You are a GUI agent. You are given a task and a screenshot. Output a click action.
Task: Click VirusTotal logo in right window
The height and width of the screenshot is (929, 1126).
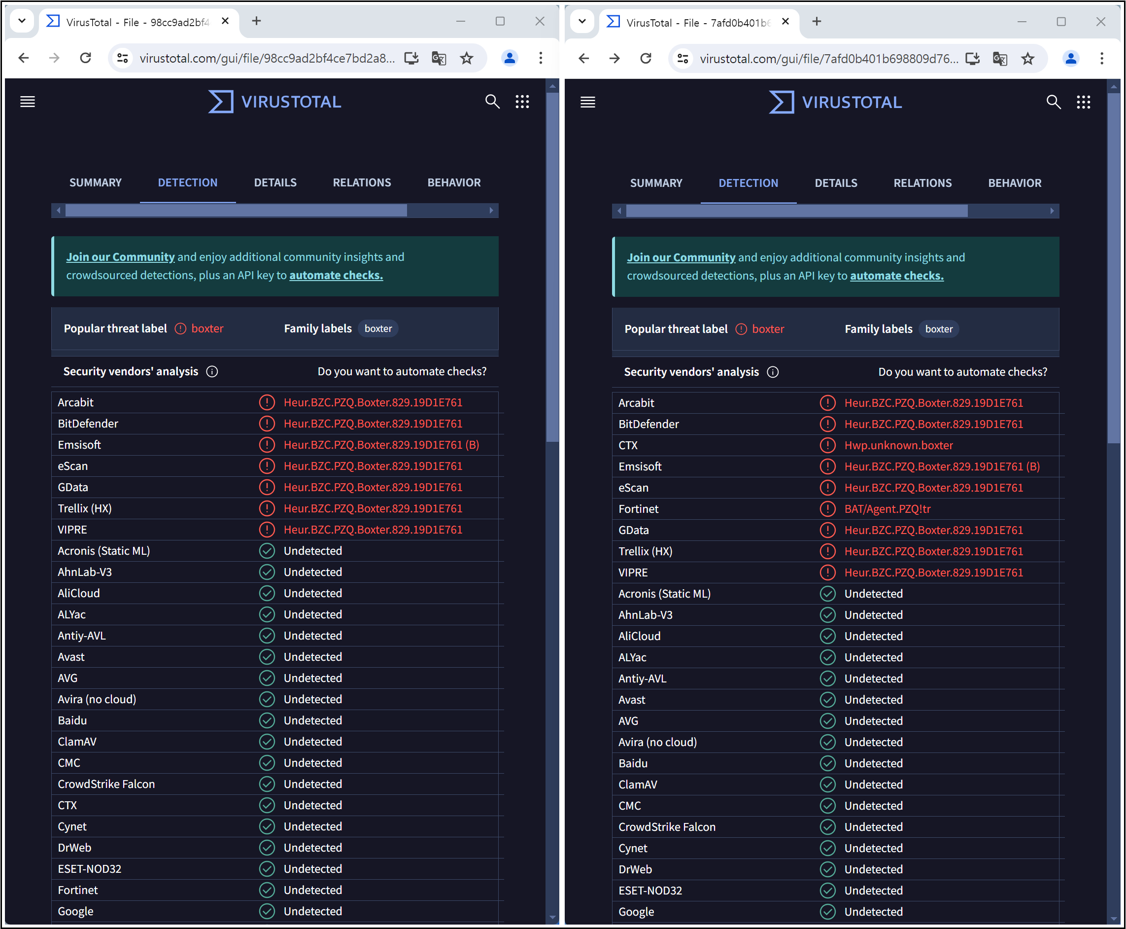836,102
